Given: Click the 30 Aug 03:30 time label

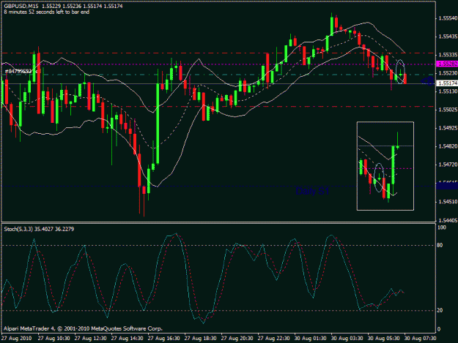Looking at the screenshot, I should coord(347,339).
